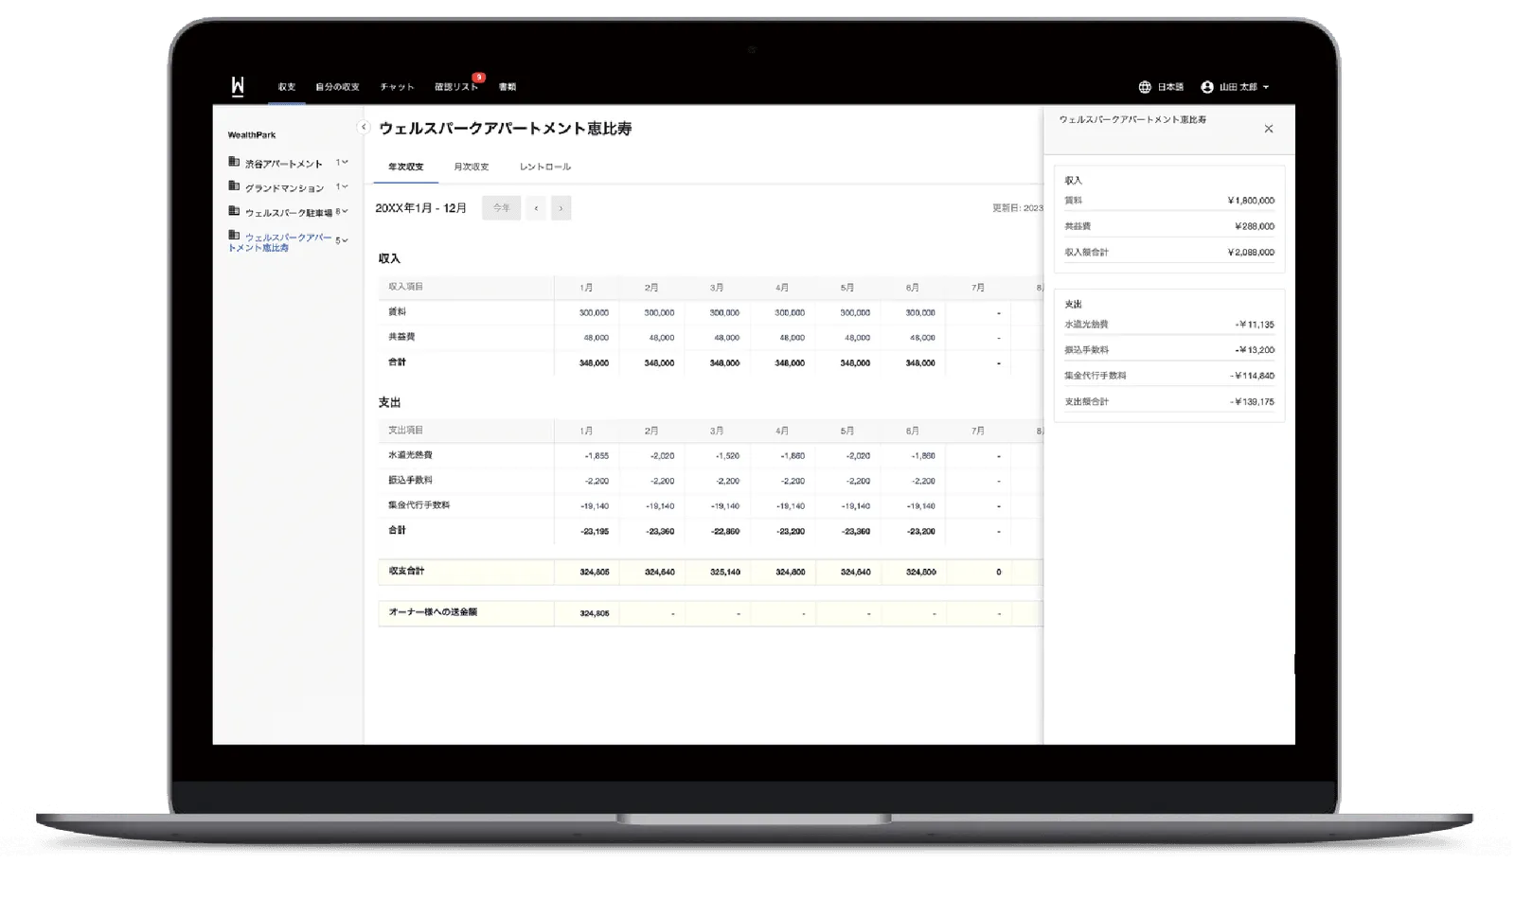
Task: Expand ウェルスパーク駐車場 chevron in sidebar
Action: [345, 211]
